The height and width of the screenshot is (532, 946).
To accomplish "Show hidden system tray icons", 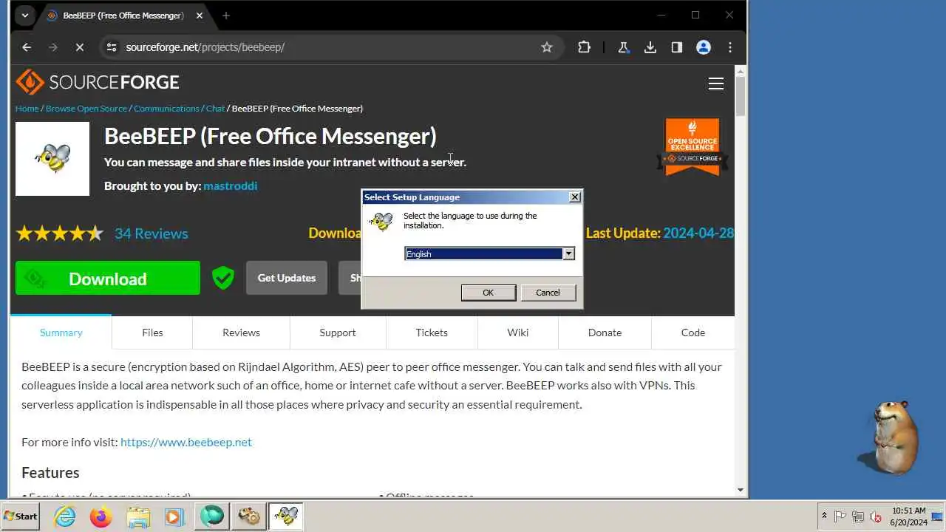I will coord(824,516).
